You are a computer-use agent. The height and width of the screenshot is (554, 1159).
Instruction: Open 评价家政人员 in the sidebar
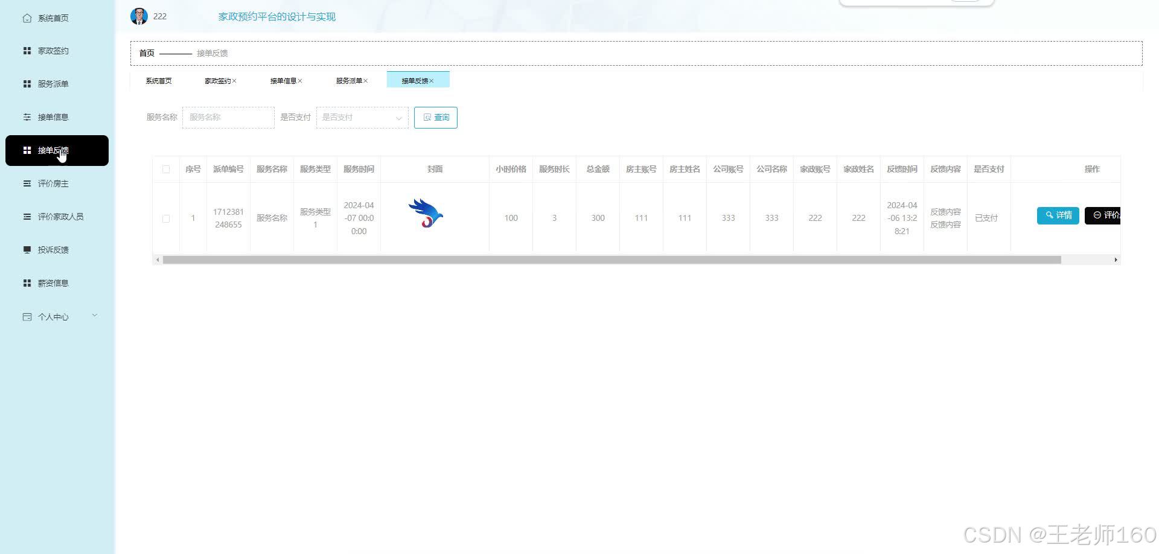[x=60, y=217]
